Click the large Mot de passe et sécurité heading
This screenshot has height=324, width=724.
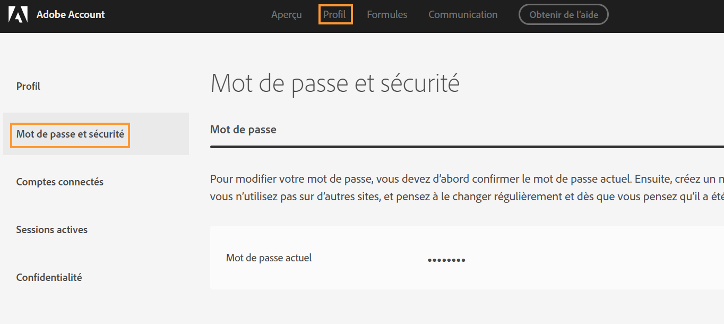coord(335,83)
